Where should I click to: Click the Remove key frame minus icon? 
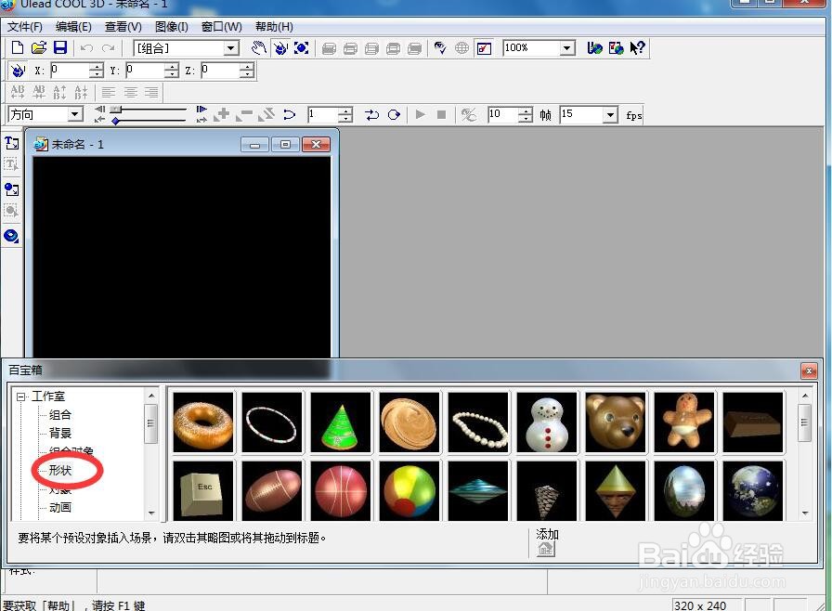[x=244, y=114]
